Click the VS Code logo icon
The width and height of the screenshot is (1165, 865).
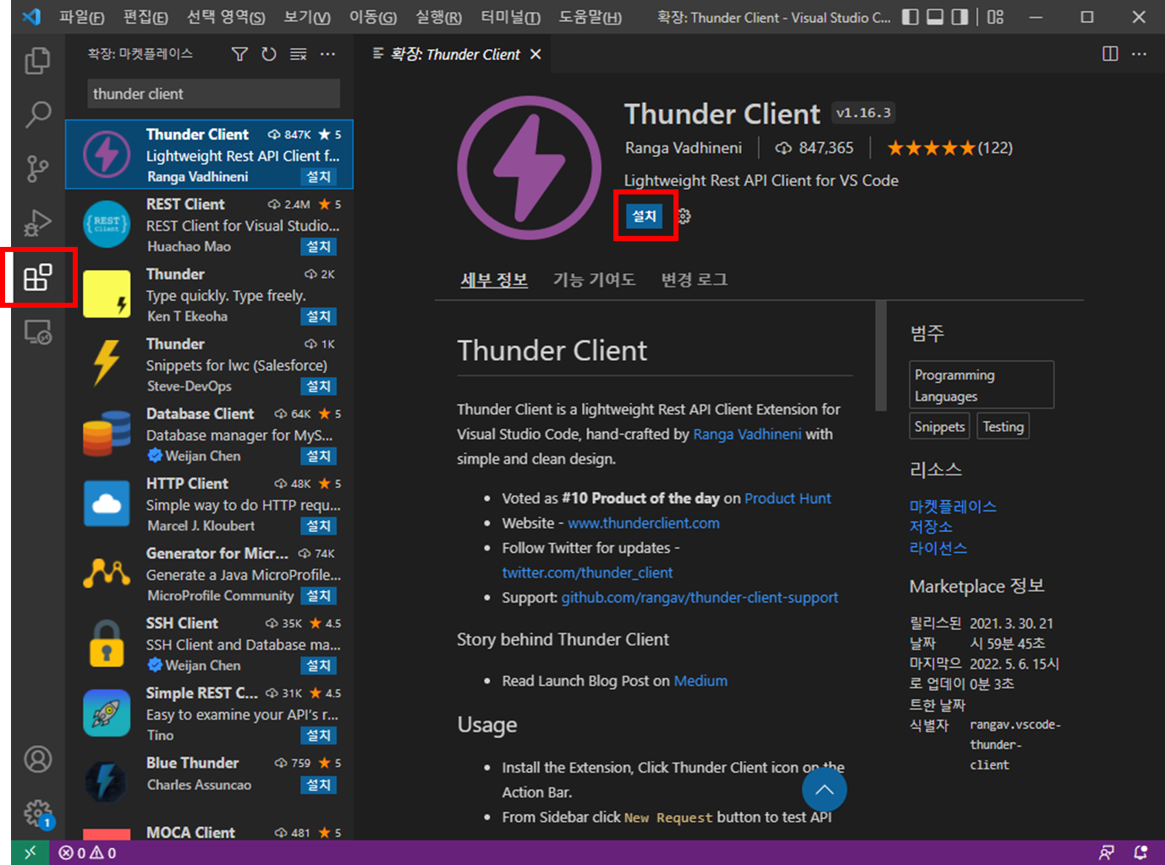31,17
